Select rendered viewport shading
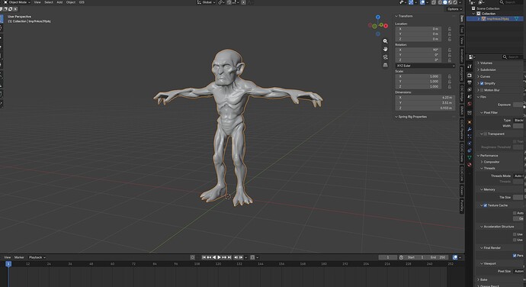 point(455,2)
